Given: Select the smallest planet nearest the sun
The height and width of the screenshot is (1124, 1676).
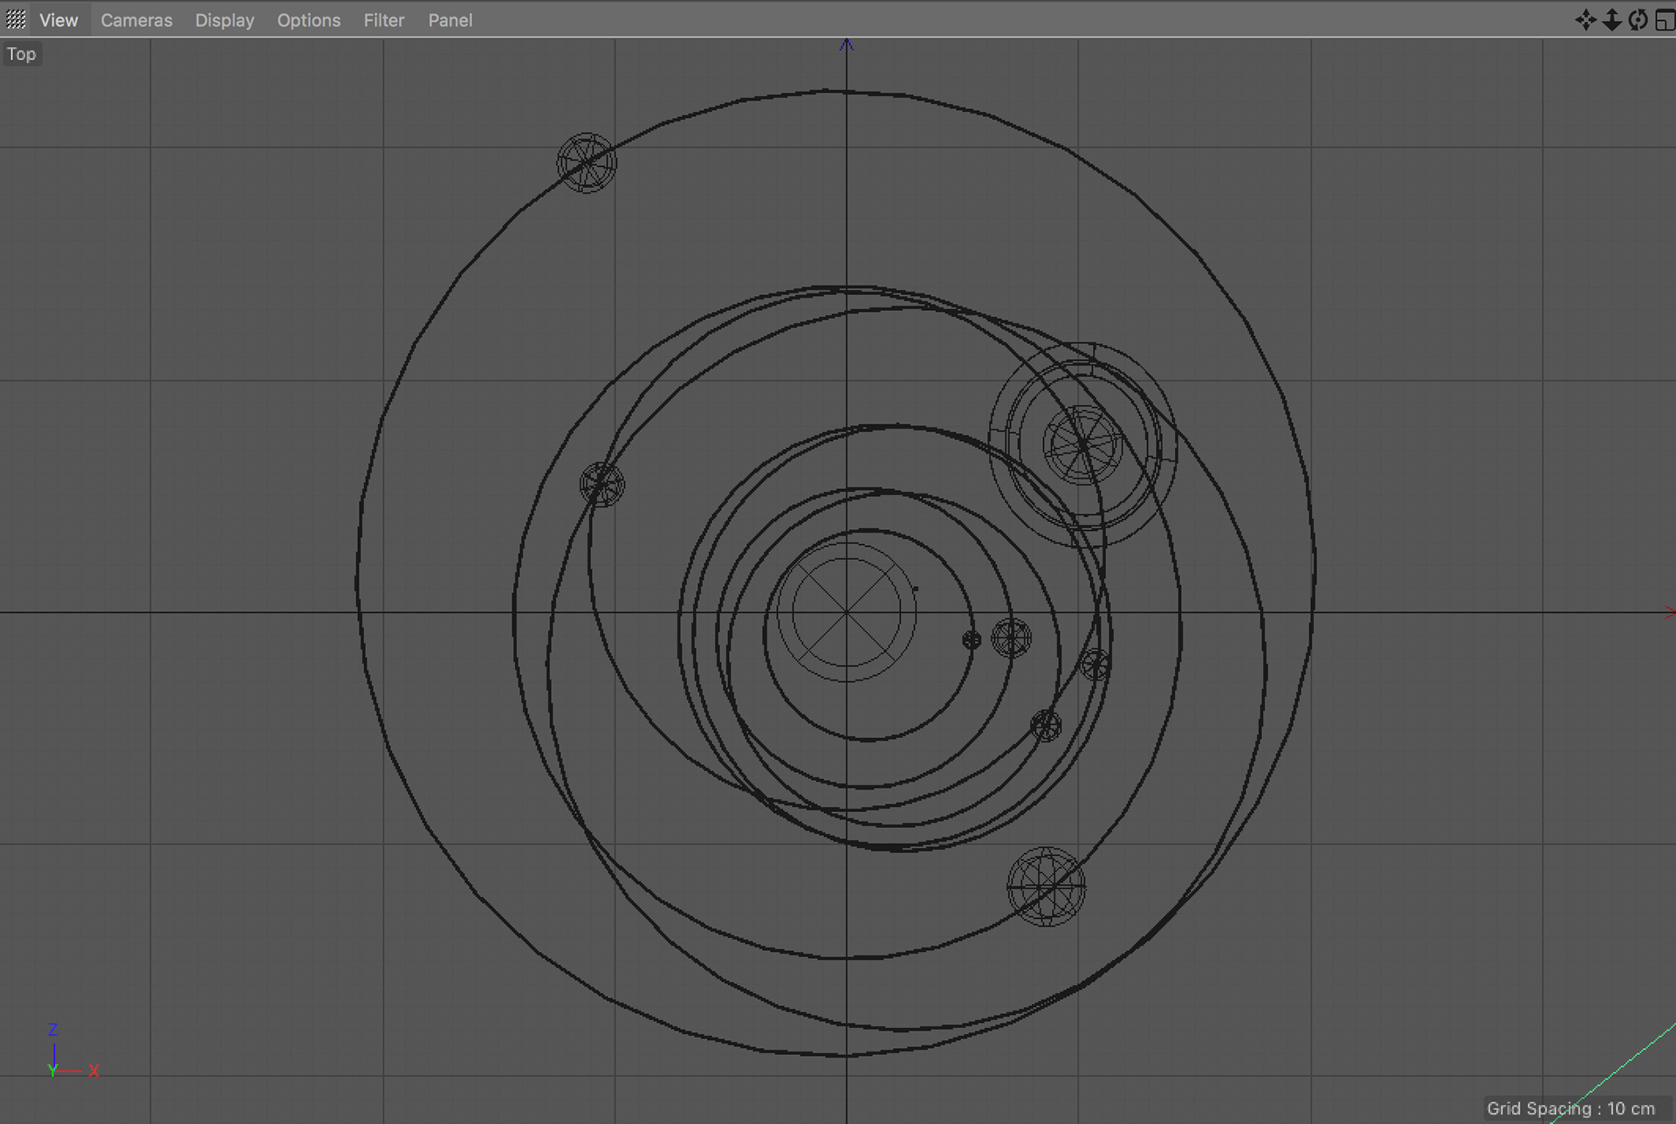Looking at the screenshot, I should coord(972,640).
